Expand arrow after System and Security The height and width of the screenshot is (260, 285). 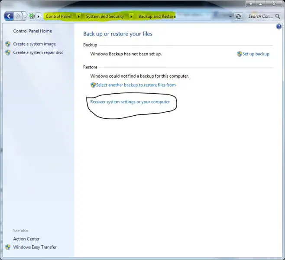(131, 16)
